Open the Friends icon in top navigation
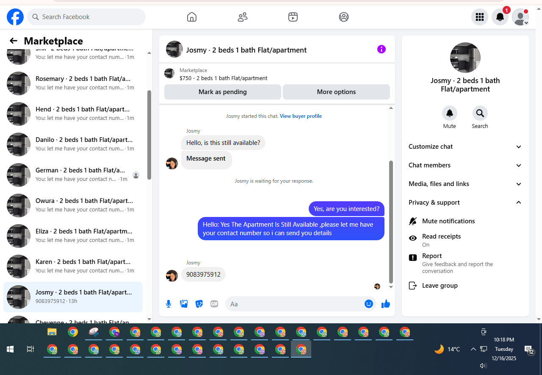The height and width of the screenshot is (375, 542). 243,17
